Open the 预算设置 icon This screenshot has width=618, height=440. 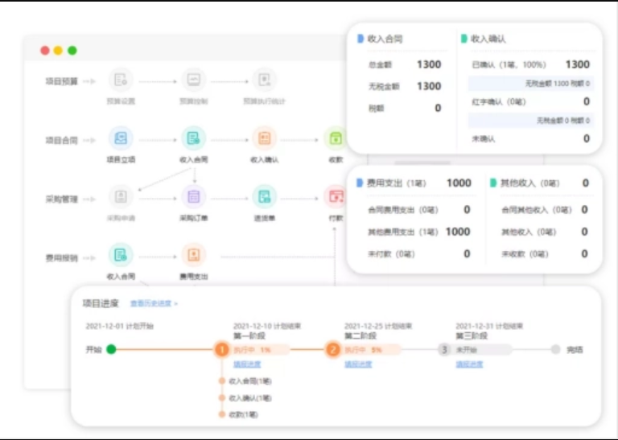[121, 80]
